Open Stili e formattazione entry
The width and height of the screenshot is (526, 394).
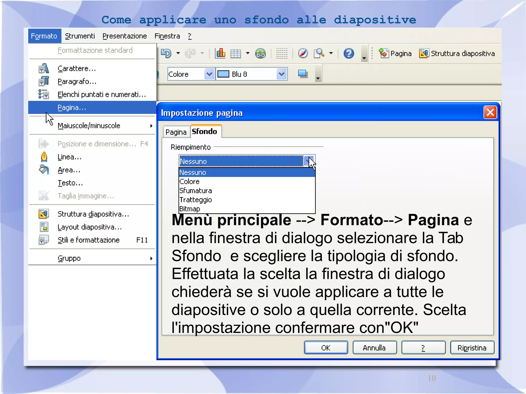point(92,240)
